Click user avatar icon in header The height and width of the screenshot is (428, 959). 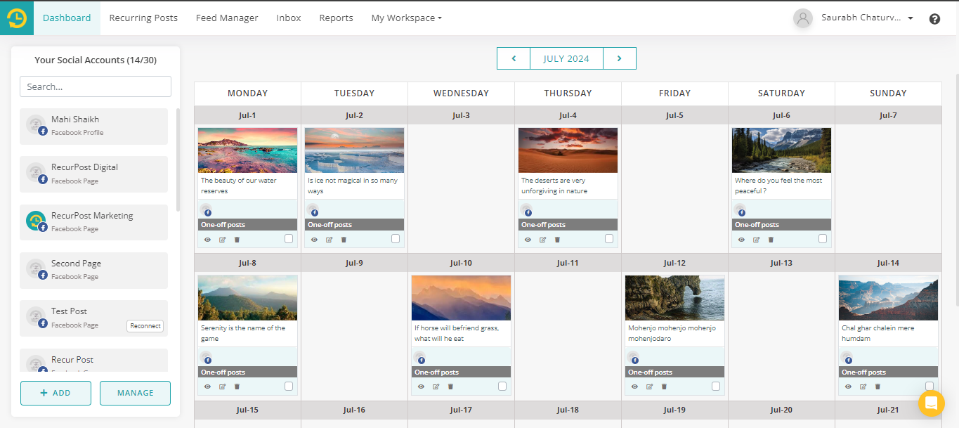point(803,18)
